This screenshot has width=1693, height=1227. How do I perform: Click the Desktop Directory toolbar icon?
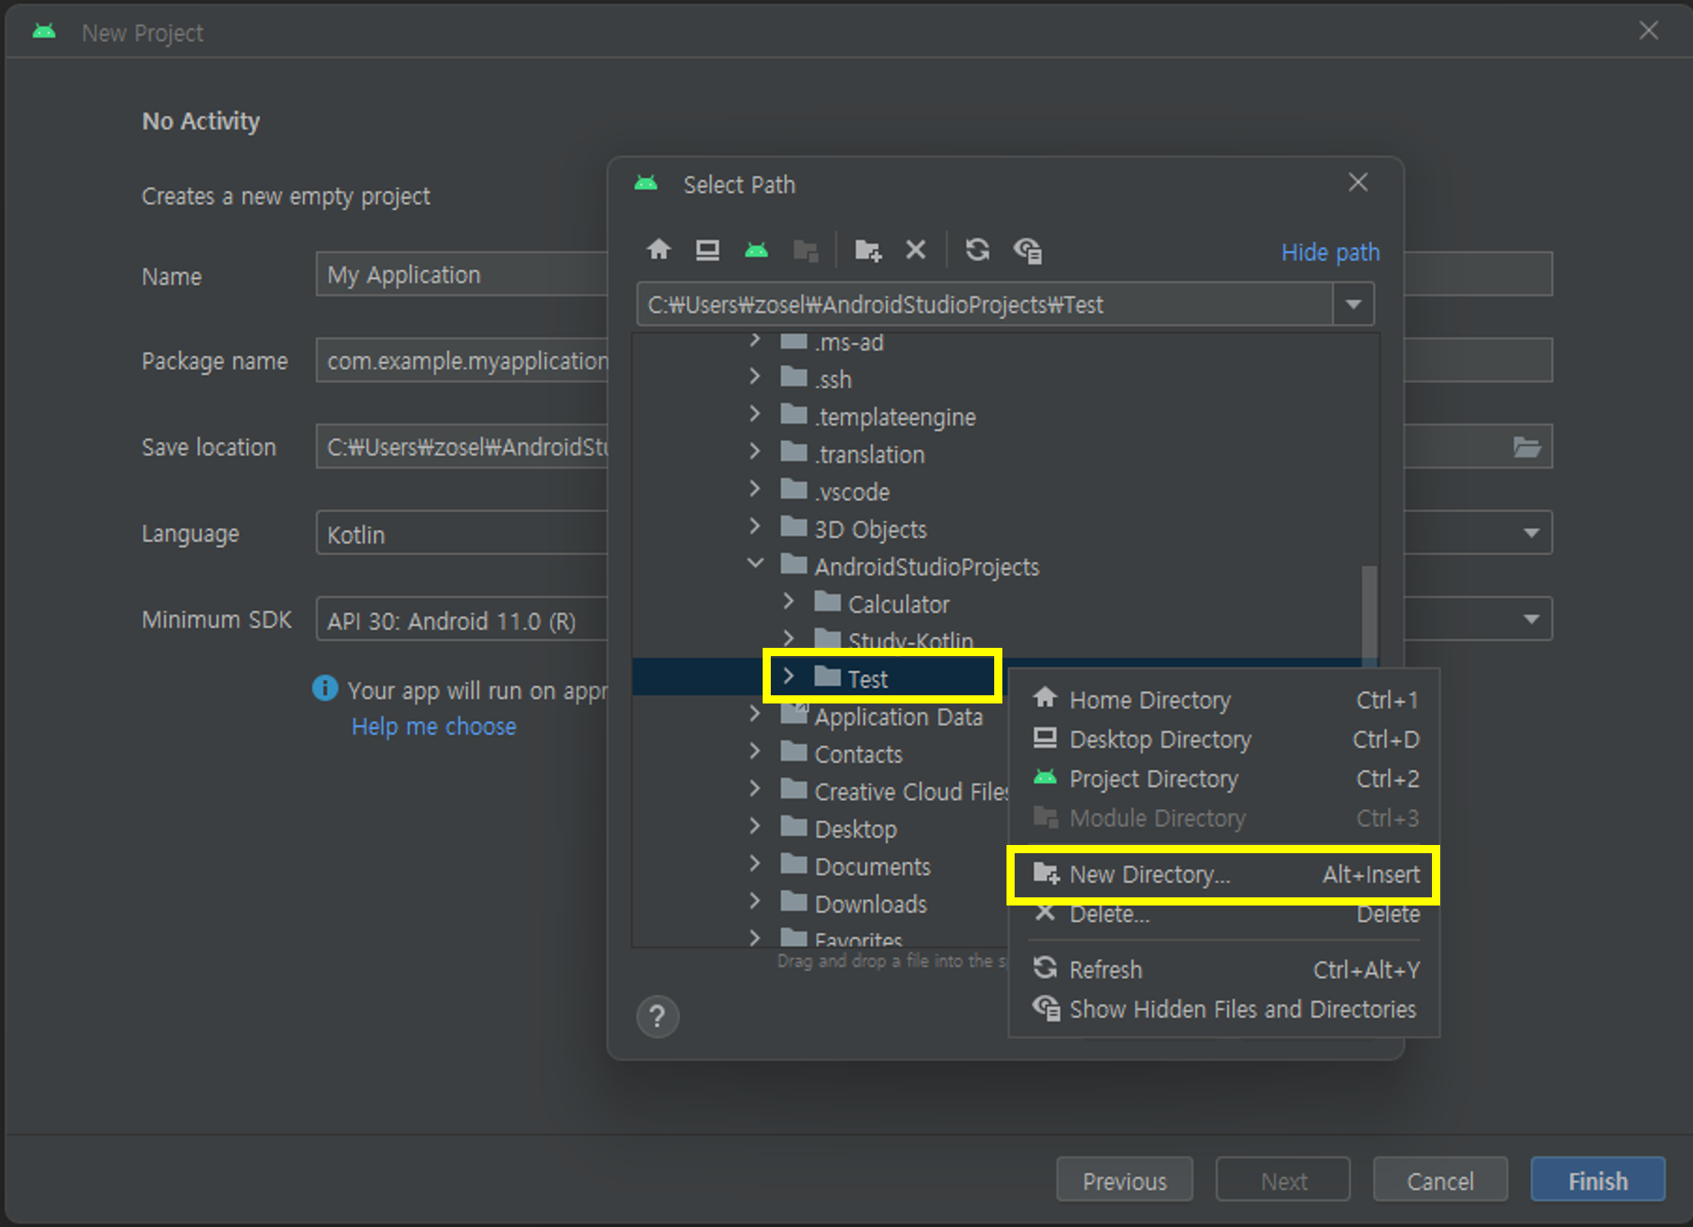click(x=707, y=249)
